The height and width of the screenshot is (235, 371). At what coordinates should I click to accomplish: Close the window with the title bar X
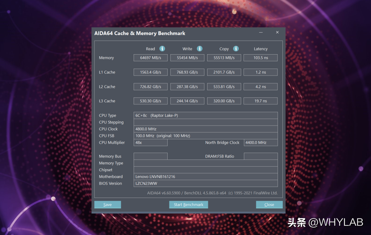[277, 32]
